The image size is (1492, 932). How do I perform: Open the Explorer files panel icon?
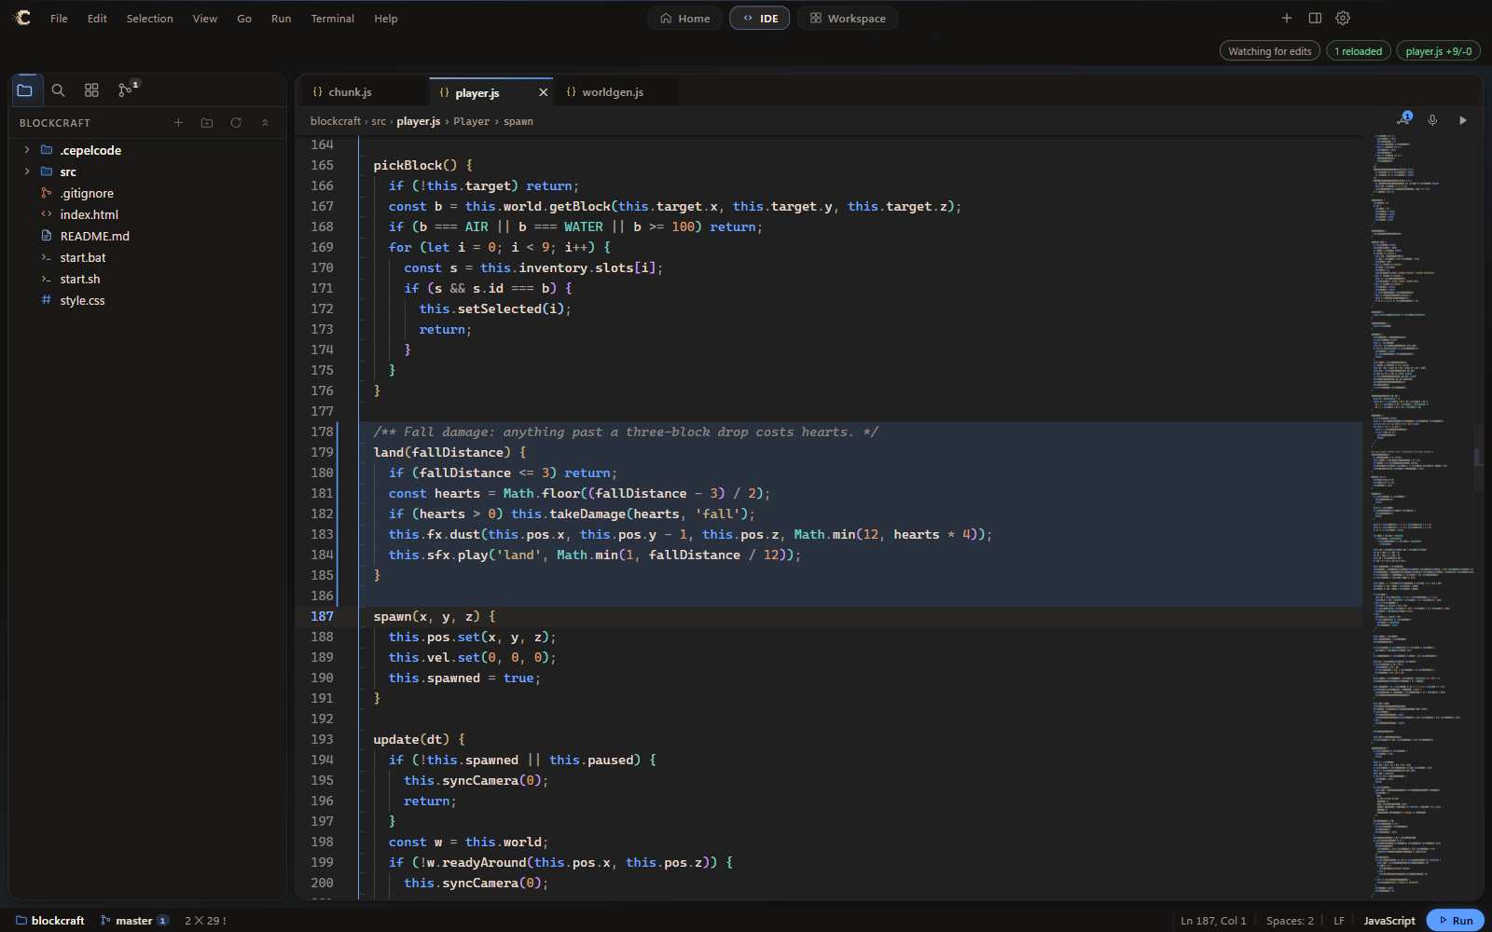point(25,90)
